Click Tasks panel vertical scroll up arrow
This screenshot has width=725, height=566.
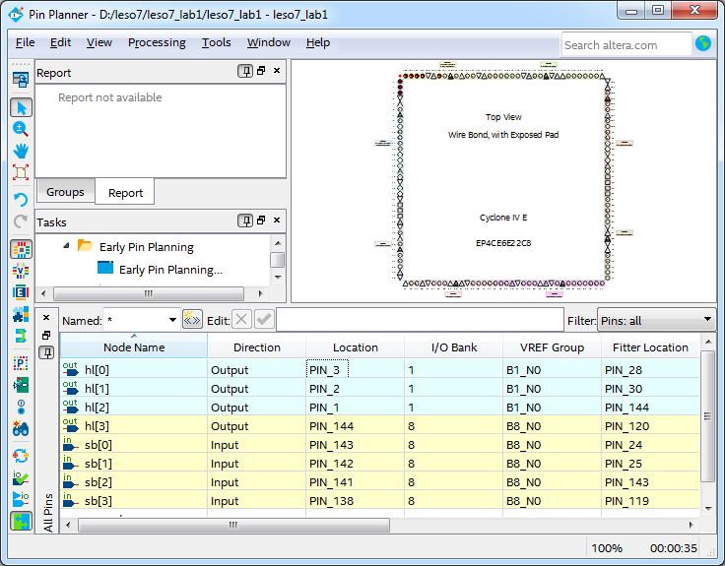[x=278, y=243]
